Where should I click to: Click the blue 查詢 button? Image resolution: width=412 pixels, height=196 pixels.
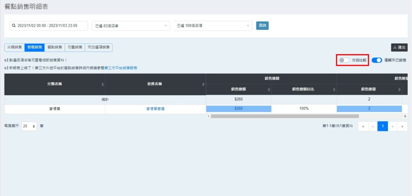point(262,26)
